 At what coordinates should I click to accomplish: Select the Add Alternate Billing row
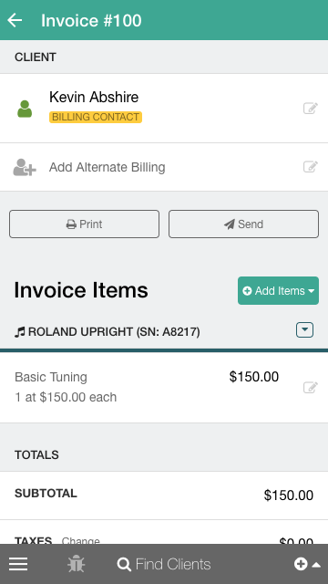(x=164, y=167)
